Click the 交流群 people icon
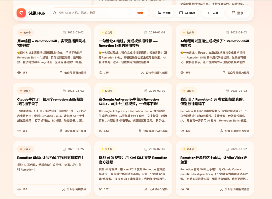The width and height of the screenshot is (272, 199). [x=159, y=13]
